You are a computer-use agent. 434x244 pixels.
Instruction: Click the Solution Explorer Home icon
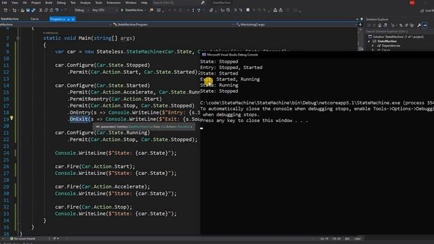point(380,25)
